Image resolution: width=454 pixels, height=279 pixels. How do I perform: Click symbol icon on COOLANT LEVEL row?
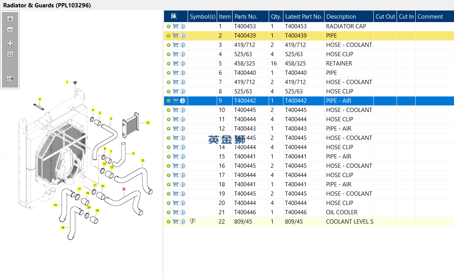[193, 221]
